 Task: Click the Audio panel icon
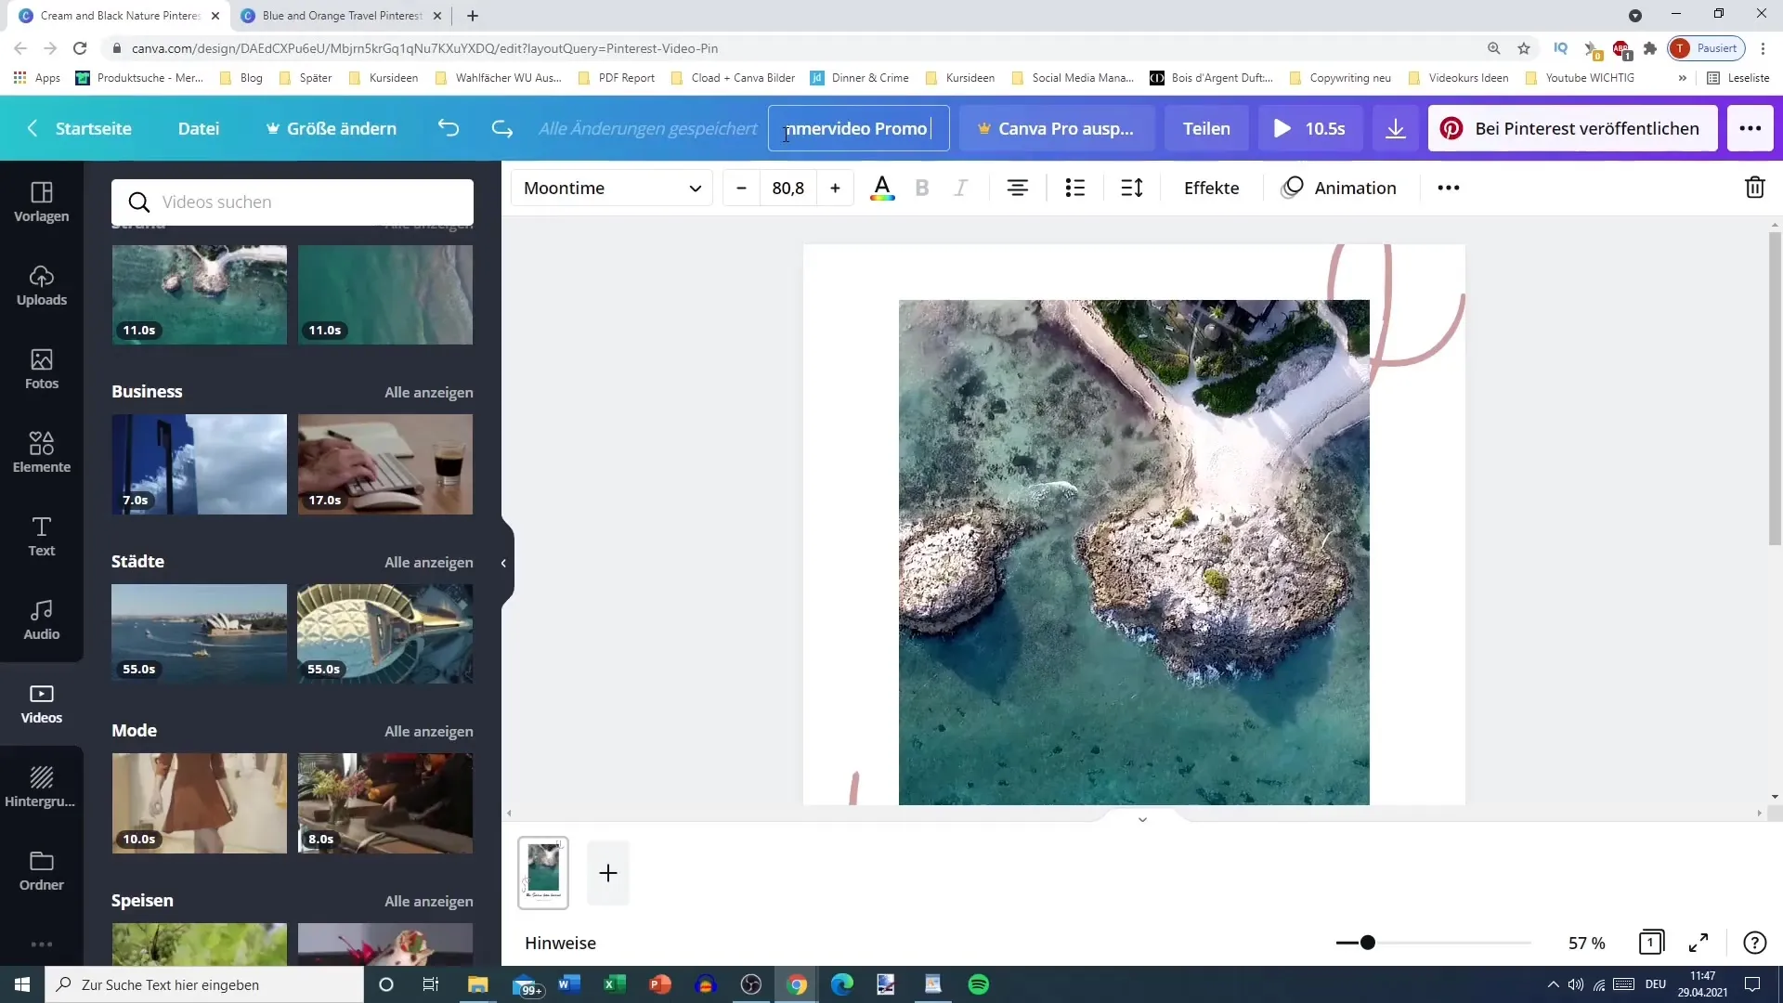[x=41, y=619]
